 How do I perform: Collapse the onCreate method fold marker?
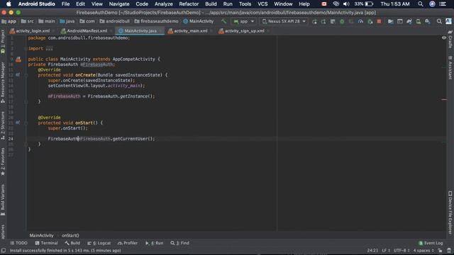(x=26, y=75)
